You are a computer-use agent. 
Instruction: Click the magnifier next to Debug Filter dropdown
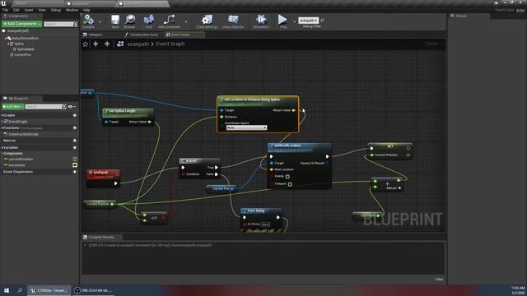[322, 21]
